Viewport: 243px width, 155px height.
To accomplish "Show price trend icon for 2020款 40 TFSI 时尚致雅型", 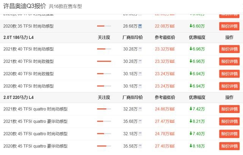I will pyautogui.click(x=172, y=74).
